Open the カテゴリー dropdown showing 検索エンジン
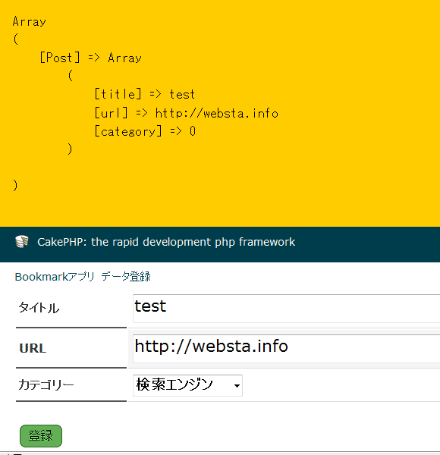Screen dimensions: 440x455 pos(187,385)
